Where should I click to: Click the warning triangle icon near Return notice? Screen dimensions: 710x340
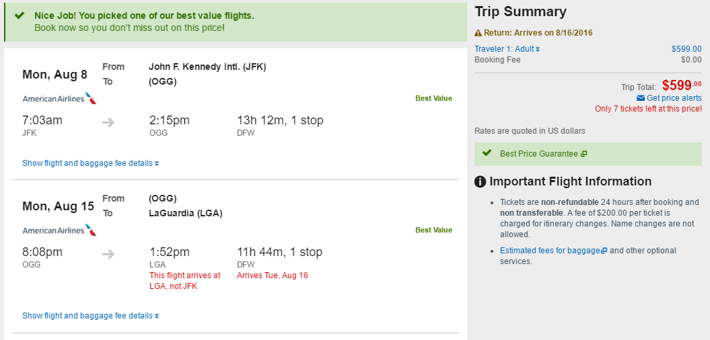pos(478,33)
